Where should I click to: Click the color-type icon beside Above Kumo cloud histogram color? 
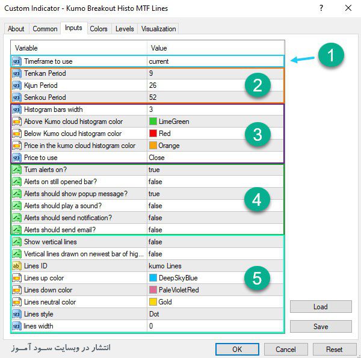click(x=17, y=122)
